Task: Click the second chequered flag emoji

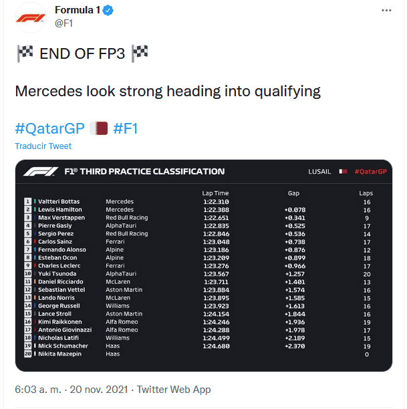Action: [140, 53]
